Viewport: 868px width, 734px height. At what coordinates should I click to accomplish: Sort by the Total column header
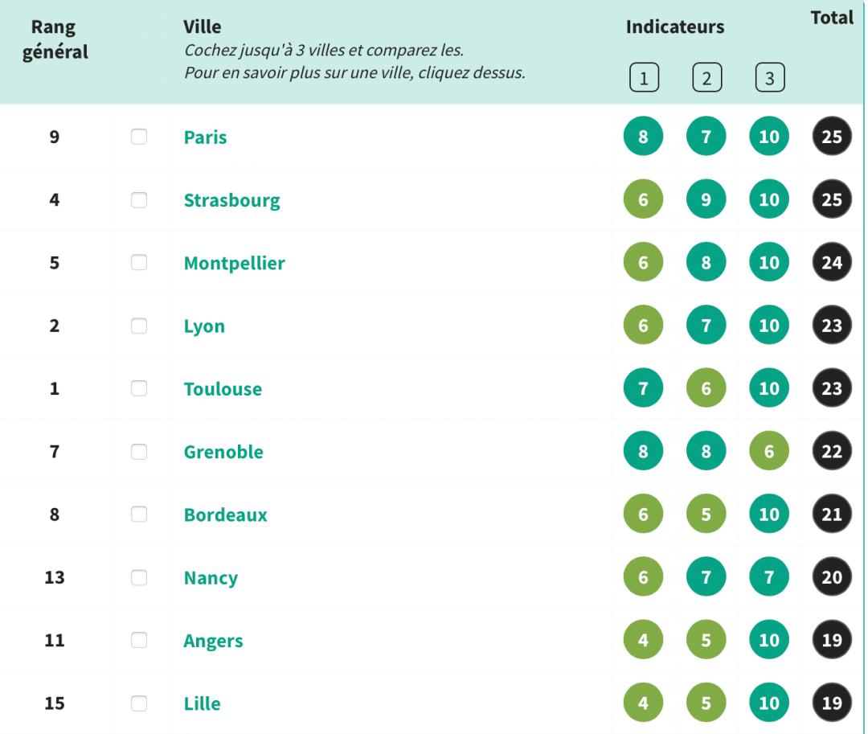(x=832, y=19)
